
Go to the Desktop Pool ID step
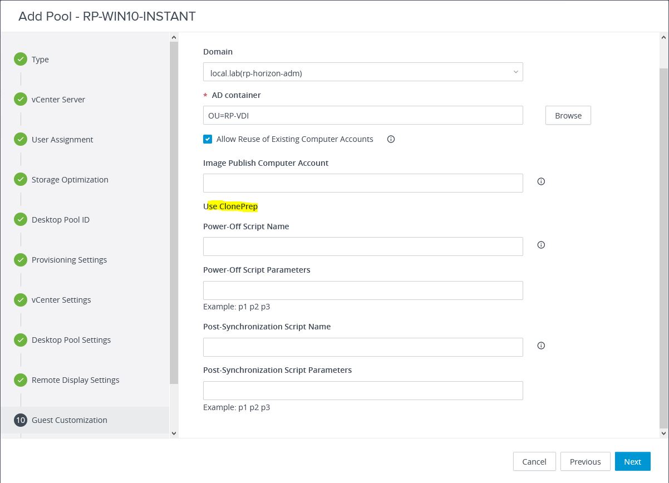click(x=61, y=220)
